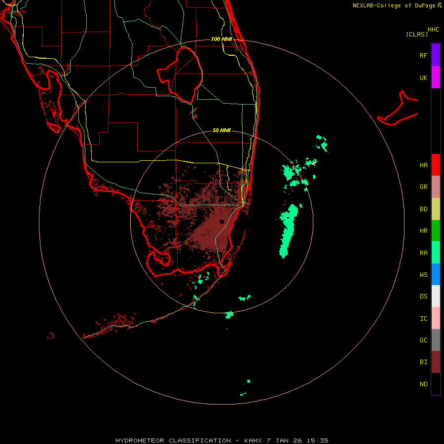Click the IC legend label
The image size is (444, 444).
point(423,319)
